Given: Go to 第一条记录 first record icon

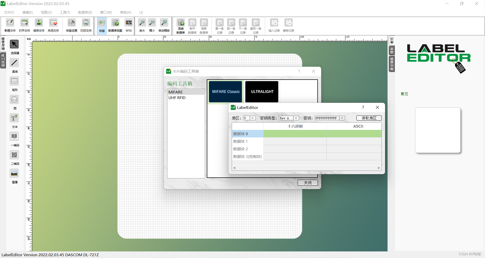Looking at the screenshot, I should pos(220,22).
